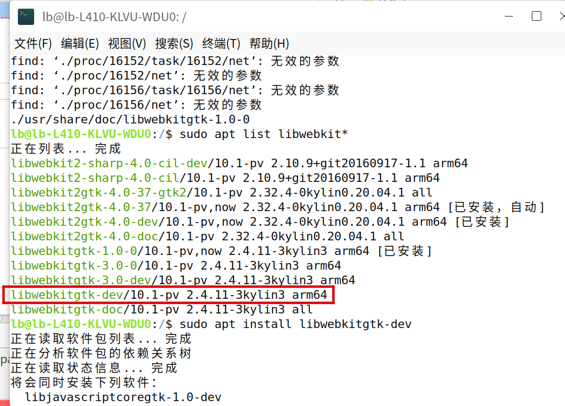Open the 文件(F) menu

33,43
